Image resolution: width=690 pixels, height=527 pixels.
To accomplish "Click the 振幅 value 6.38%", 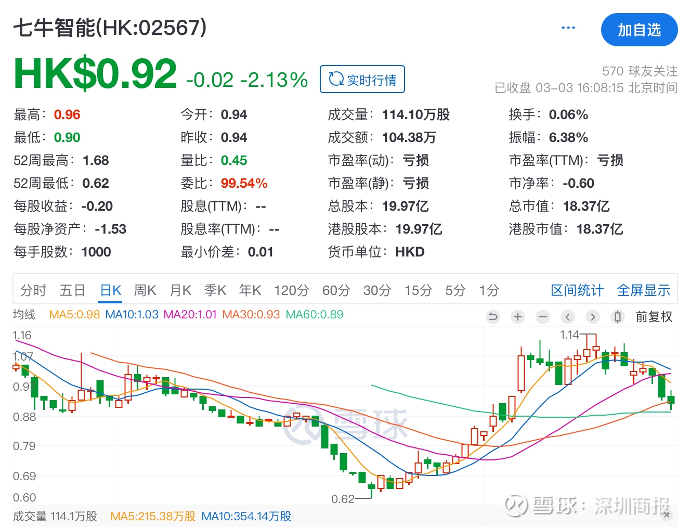I will (x=568, y=137).
